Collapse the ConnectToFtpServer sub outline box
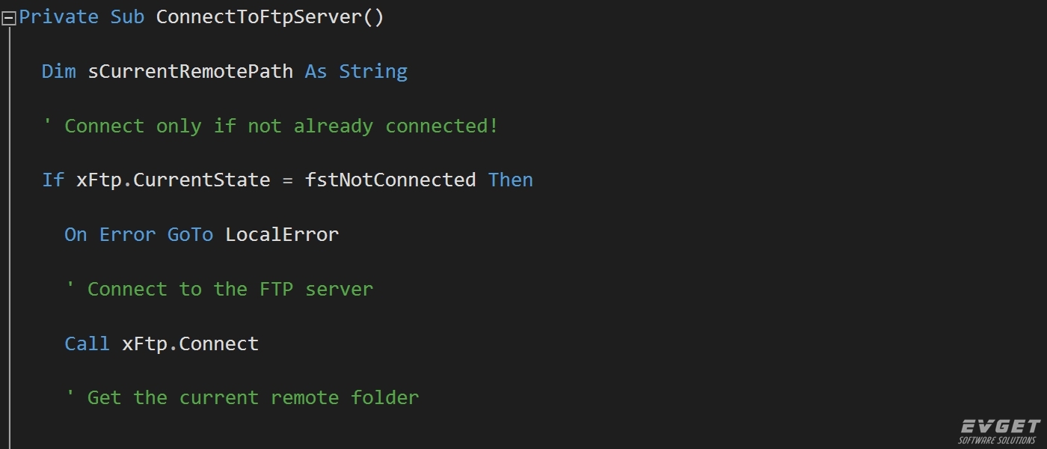 pyautogui.click(x=9, y=18)
